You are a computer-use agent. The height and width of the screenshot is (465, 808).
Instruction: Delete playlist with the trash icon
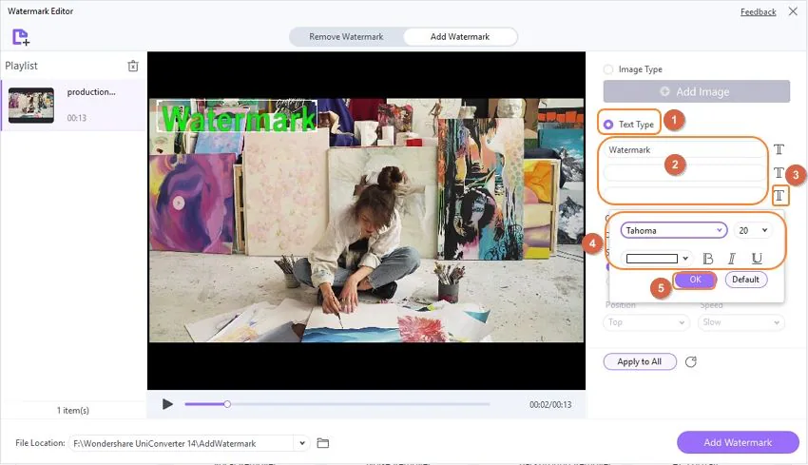point(133,66)
